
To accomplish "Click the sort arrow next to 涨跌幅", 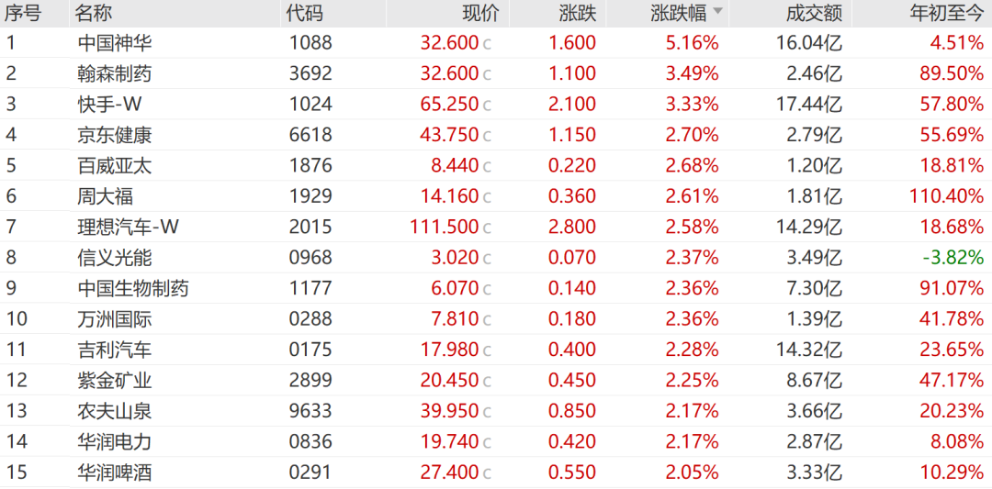I will coord(716,11).
